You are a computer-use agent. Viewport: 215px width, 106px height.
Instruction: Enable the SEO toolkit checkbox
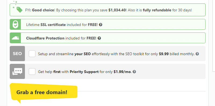click(32, 54)
